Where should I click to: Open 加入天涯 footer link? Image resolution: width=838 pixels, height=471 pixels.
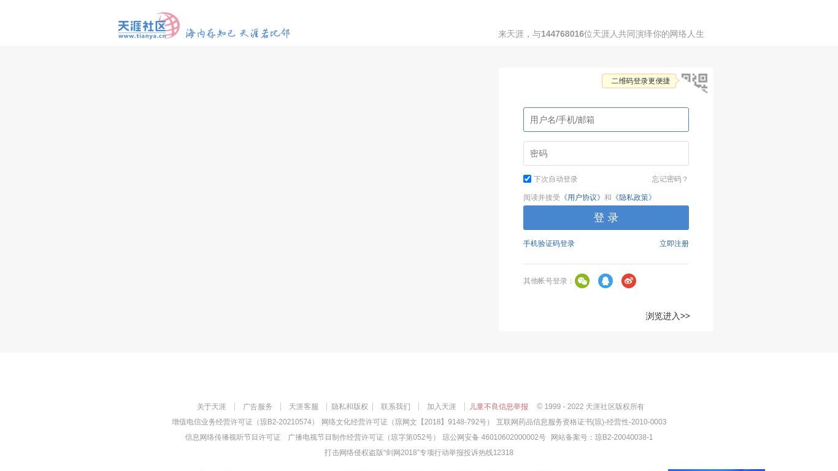(442, 407)
